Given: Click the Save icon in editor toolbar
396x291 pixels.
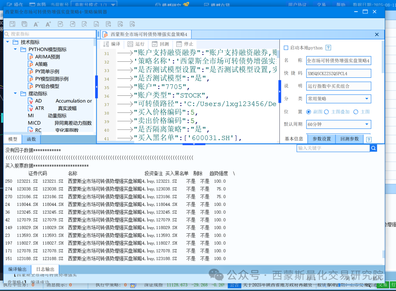Looking at the screenshot, I should point(12,24).
